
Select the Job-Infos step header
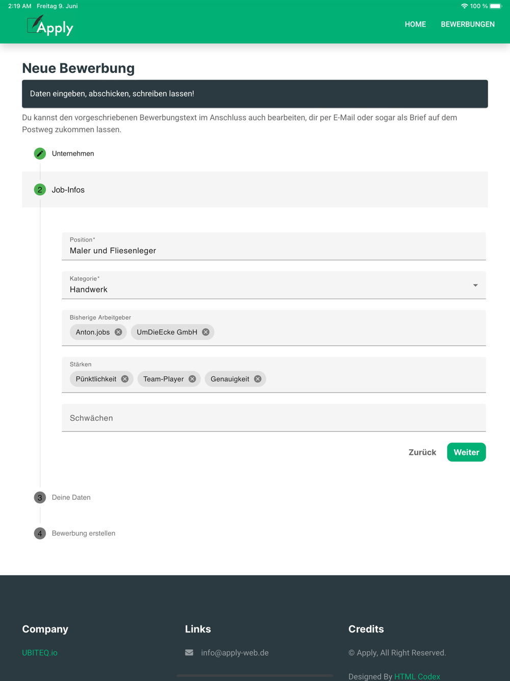[x=255, y=189]
